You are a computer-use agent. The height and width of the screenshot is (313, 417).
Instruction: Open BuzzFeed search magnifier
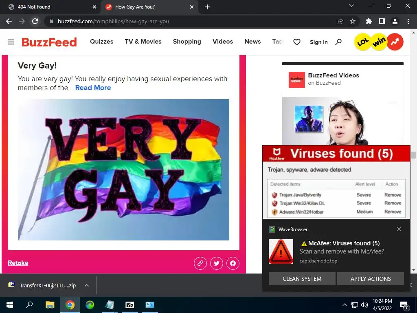pos(338,42)
